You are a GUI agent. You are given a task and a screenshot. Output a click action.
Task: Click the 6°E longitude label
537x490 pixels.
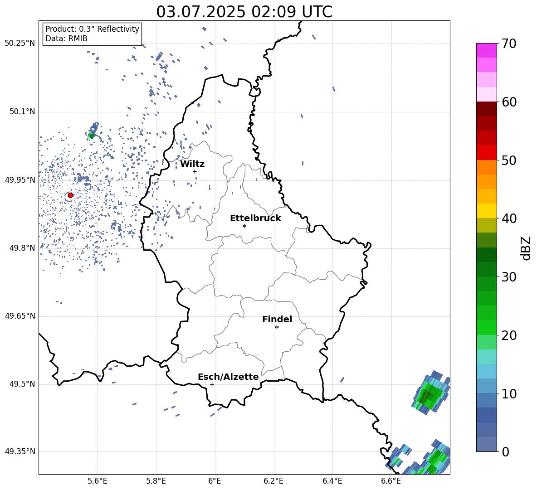coord(215,481)
